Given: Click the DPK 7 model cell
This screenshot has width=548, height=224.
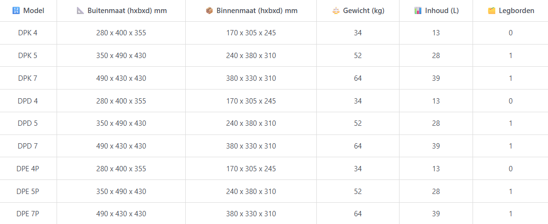Looking at the screenshot, I should 28,78.
